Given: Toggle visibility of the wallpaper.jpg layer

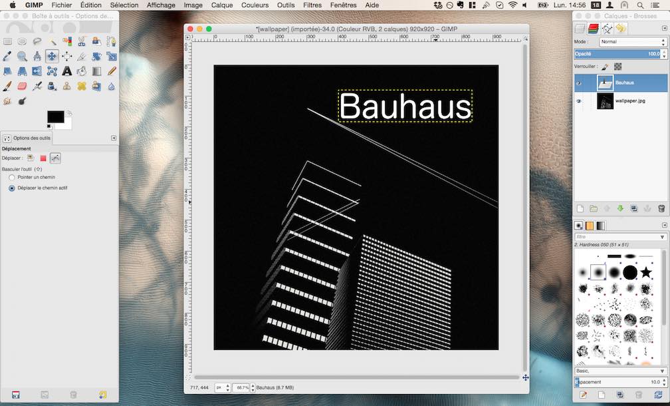Looking at the screenshot, I should (578, 101).
